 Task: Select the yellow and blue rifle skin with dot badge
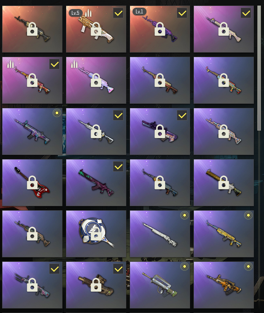(224, 234)
